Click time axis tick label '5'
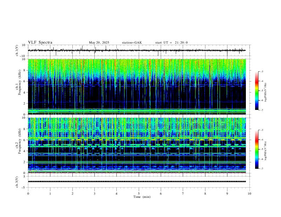This screenshot has width=281, height=217. click(x=139, y=194)
